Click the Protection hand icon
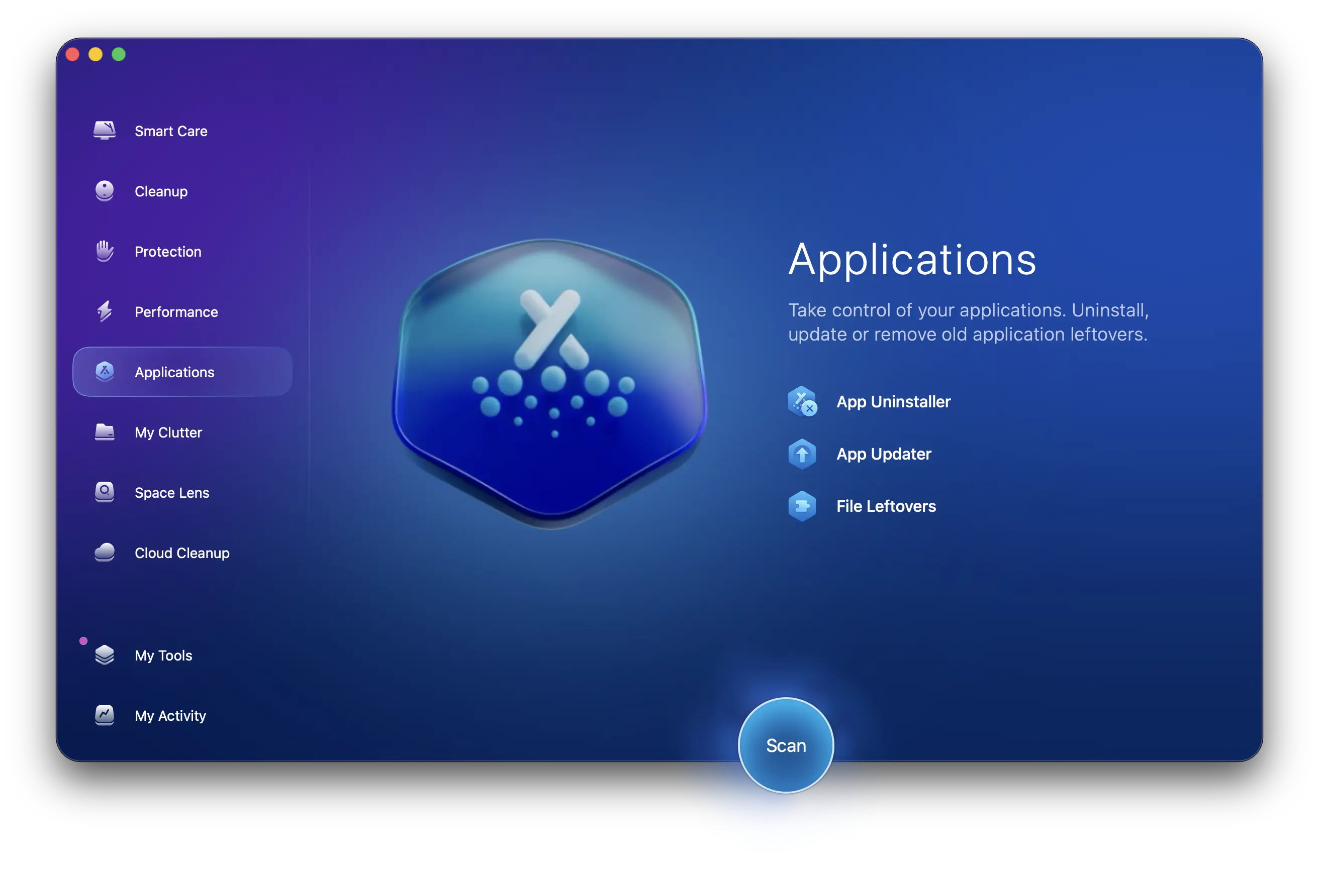Viewport: 1319px width, 874px height. click(104, 251)
